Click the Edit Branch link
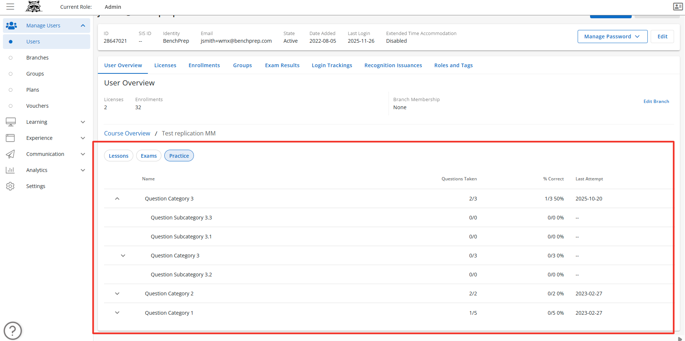 point(656,101)
